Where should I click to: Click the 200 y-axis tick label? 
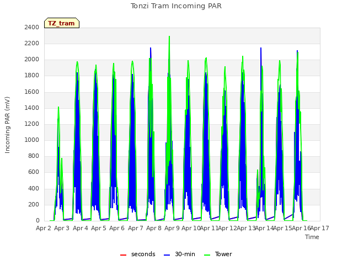[x=34, y=205]
